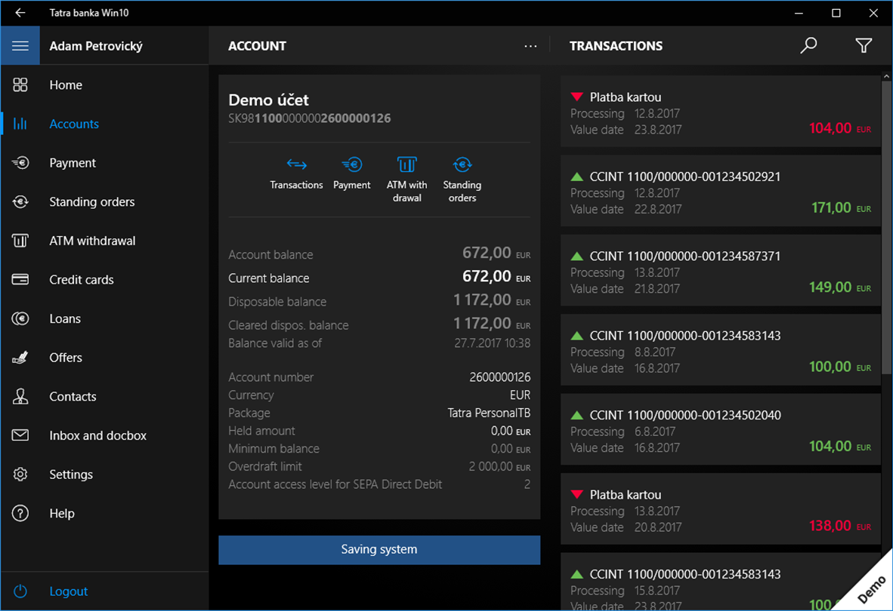The image size is (893, 611).
Task: Click the Logout link
Action: [x=68, y=591]
